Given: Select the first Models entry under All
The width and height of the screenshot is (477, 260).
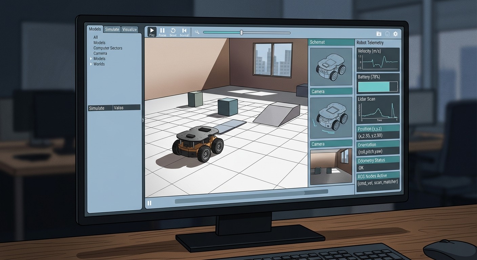Looking at the screenshot, I should (x=99, y=43).
